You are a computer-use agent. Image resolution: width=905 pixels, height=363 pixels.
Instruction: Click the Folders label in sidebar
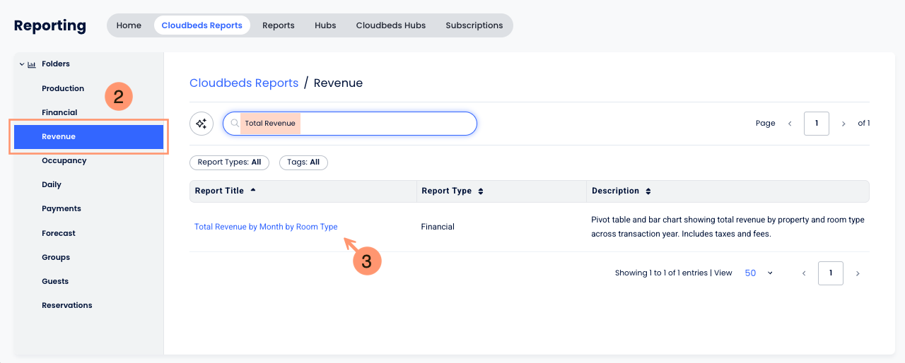coord(56,64)
